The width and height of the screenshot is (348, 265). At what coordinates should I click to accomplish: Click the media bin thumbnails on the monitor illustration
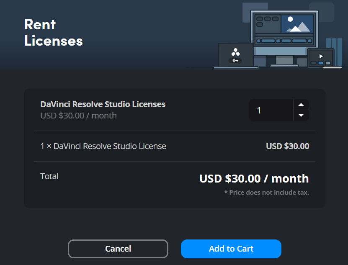tap(265, 20)
